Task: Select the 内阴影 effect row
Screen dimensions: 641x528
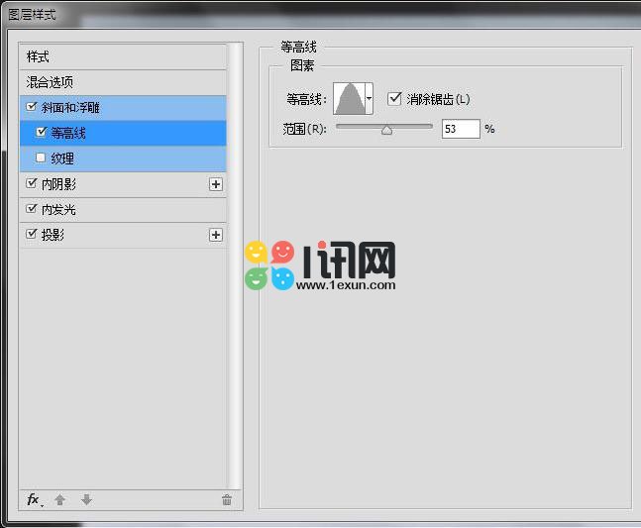Action: (123, 184)
